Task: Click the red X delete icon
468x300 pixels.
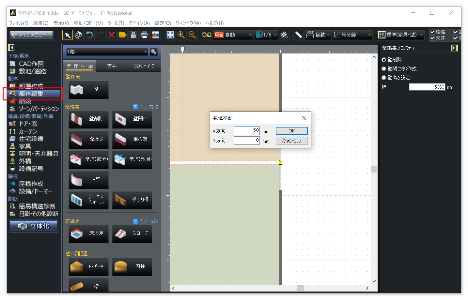Action: click(112, 35)
